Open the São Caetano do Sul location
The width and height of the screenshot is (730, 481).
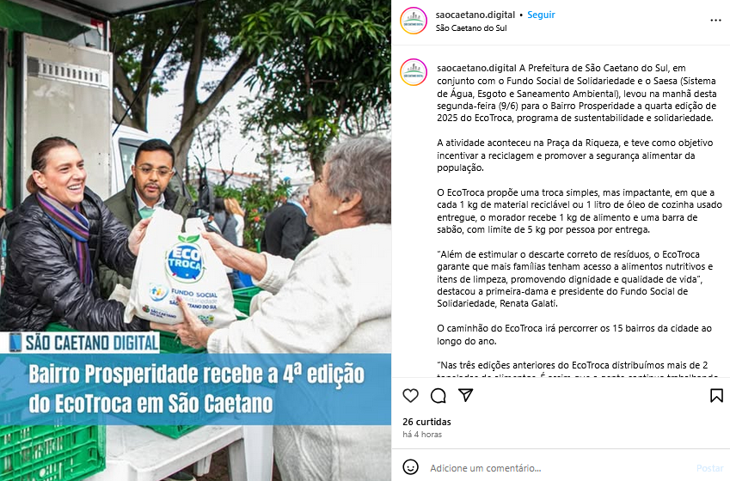pos(471,27)
